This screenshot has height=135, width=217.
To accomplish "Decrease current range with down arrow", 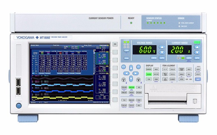I will pyautogui.click(x=197, y=52).
